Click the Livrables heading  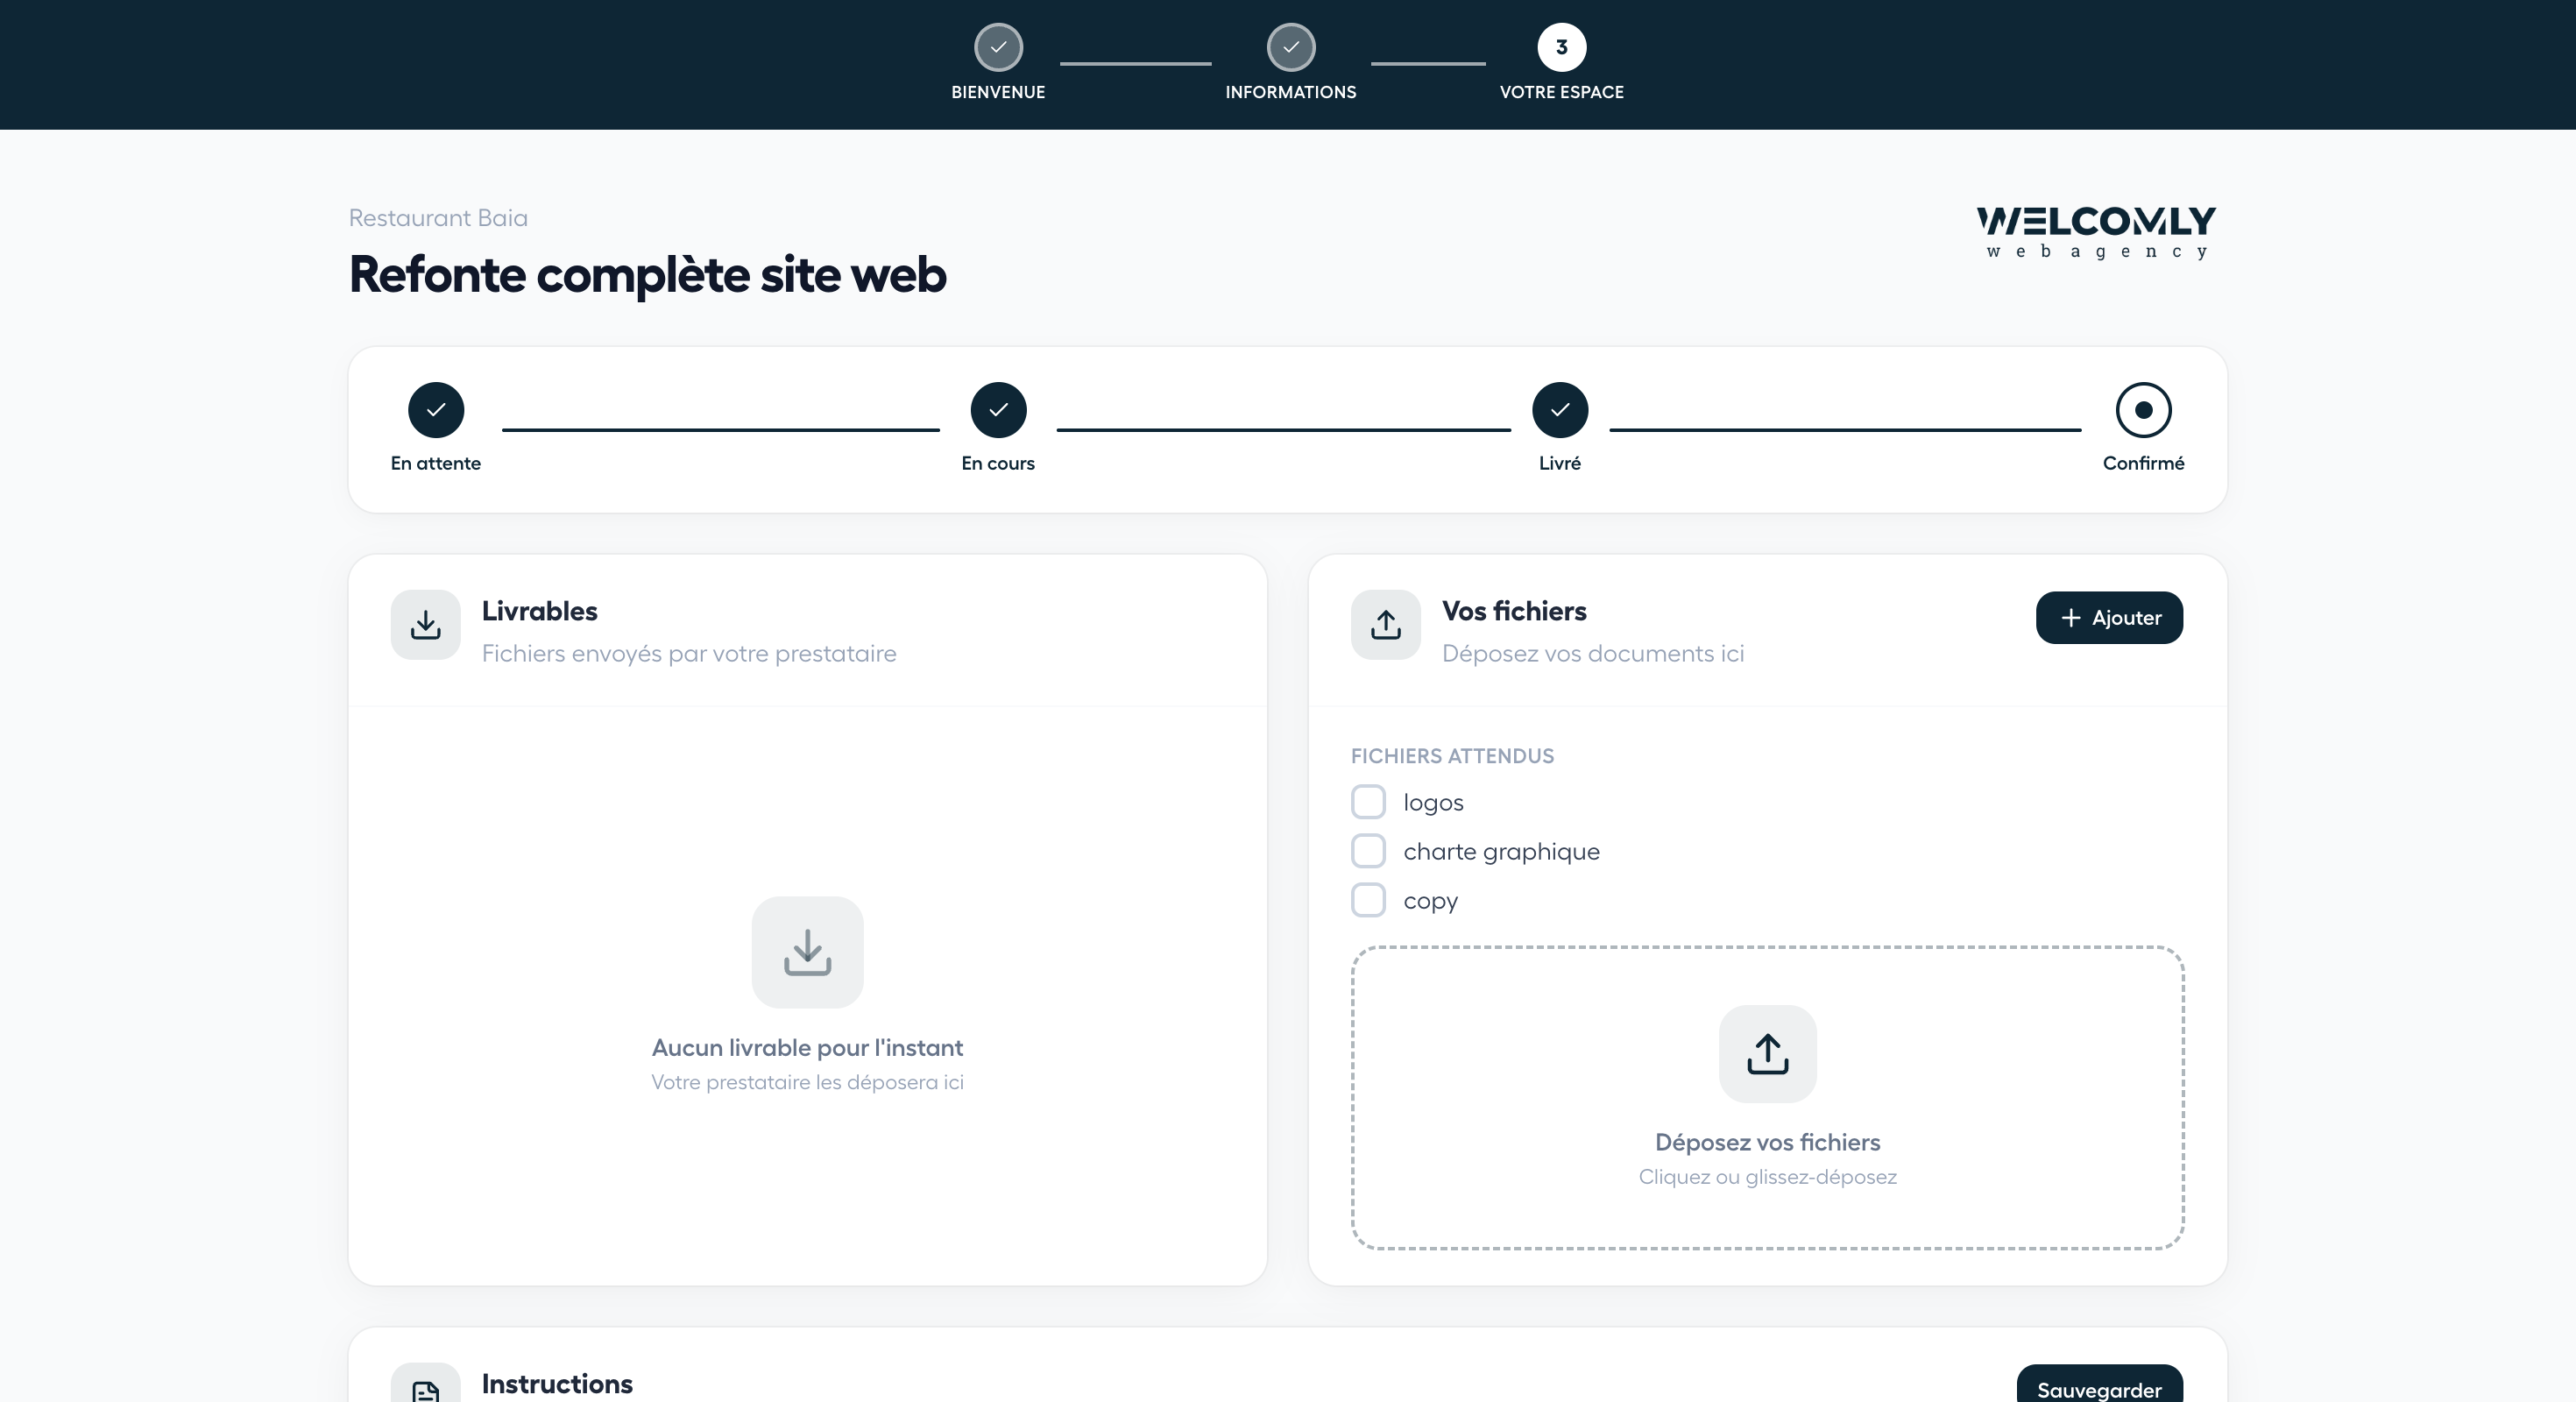[x=540, y=611]
